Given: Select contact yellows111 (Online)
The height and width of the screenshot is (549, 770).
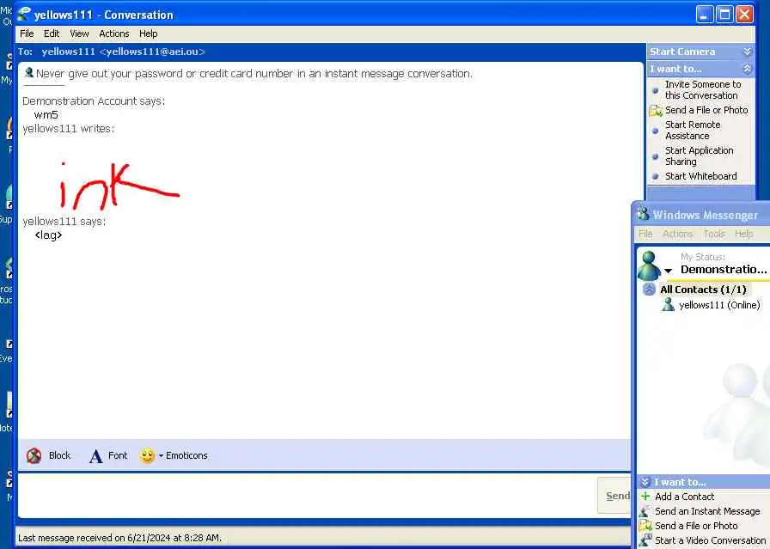Looking at the screenshot, I should pos(719,305).
